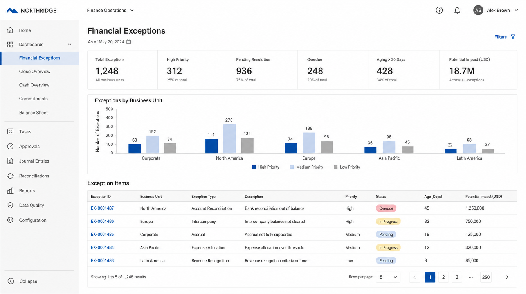Toggle High Priority legend series
526x294 pixels.
[266, 167]
